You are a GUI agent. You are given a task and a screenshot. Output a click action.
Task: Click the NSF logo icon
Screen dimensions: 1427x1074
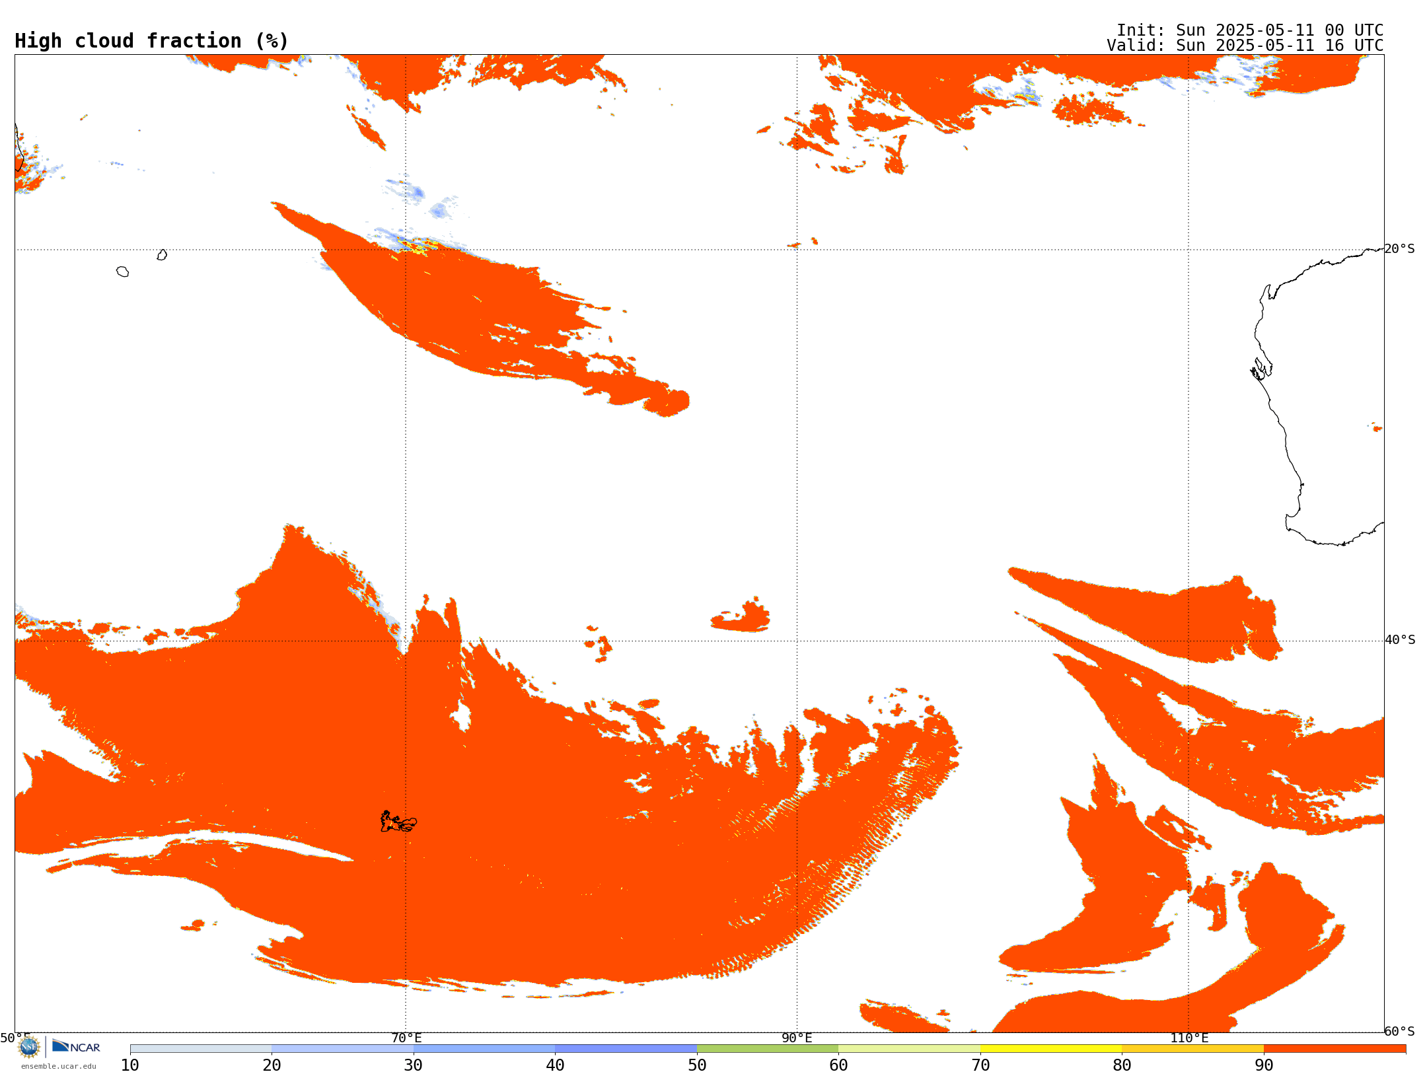[x=29, y=1047]
